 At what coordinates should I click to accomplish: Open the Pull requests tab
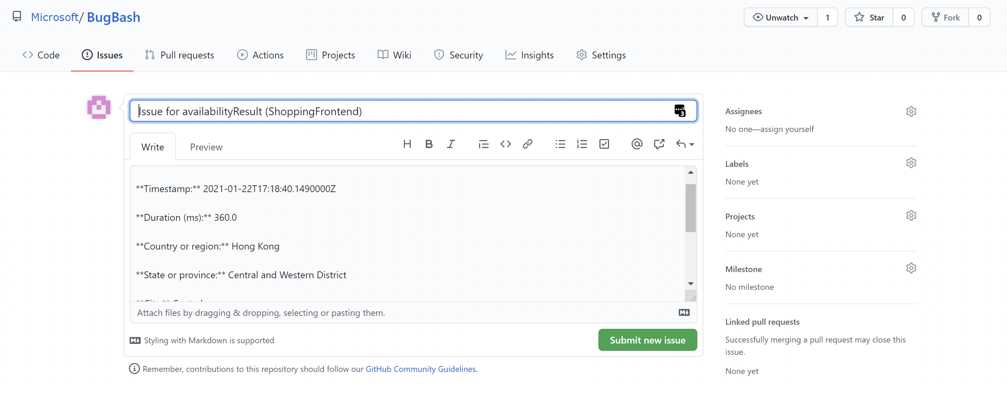point(180,55)
